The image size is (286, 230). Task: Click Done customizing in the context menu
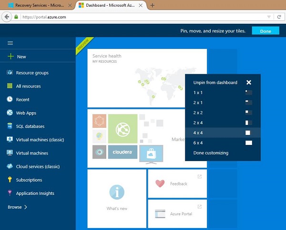pos(211,153)
